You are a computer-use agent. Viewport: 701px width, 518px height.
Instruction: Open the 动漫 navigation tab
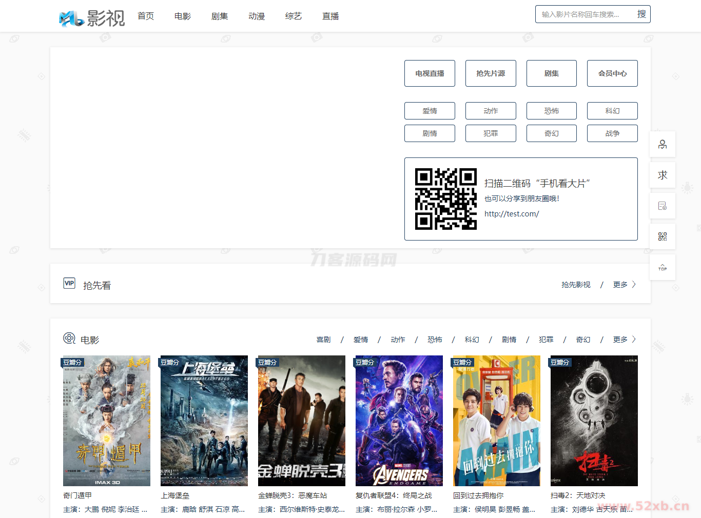pyautogui.click(x=256, y=16)
